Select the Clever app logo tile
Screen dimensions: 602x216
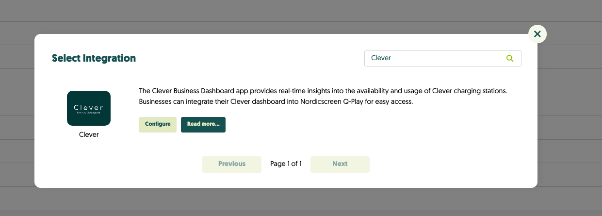coord(89,108)
